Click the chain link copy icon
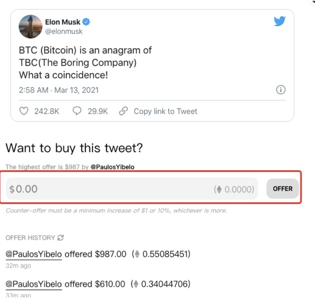 click(x=124, y=111)
